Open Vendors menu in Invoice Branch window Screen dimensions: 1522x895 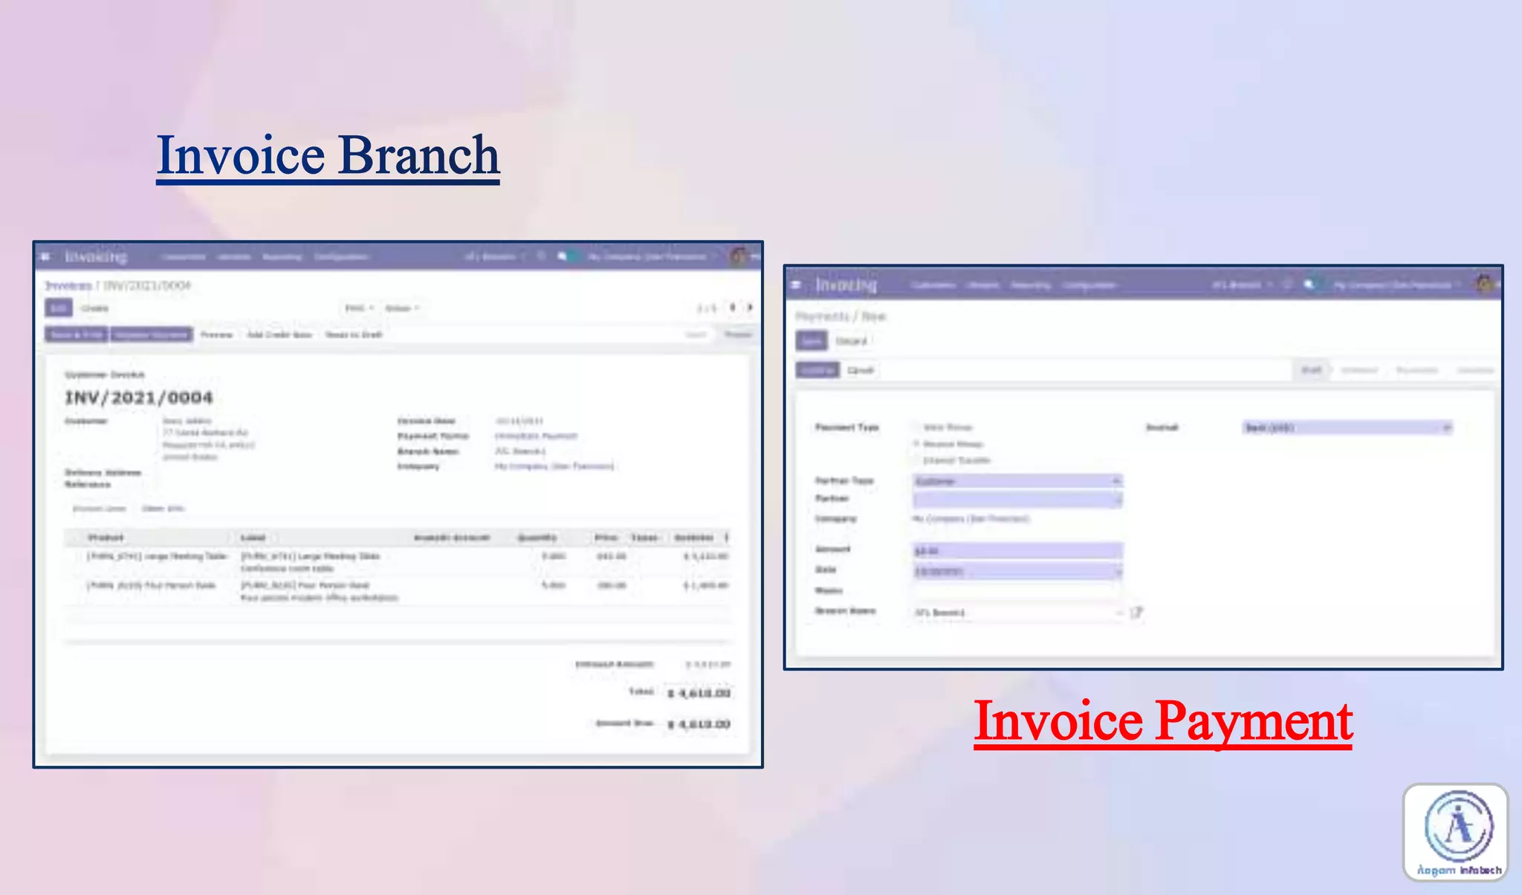[x=234, y=257]
